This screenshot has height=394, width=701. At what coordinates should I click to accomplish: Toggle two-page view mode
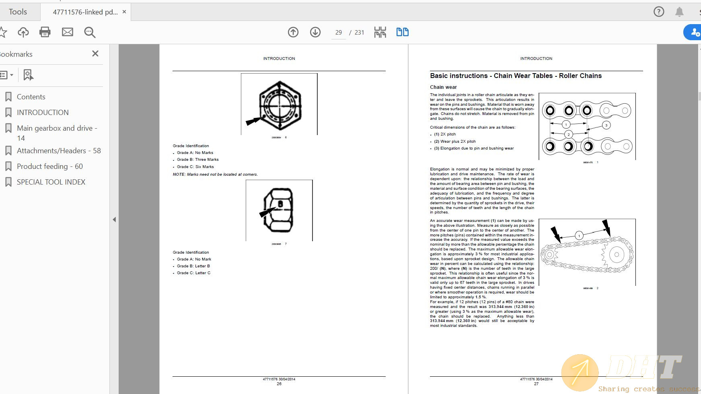[402, 32]
